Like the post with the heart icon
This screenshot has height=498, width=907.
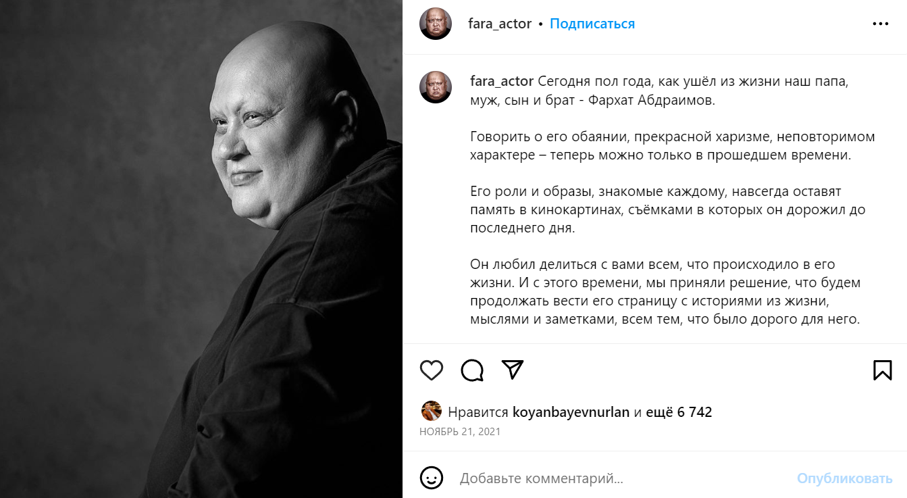(432, 370)
